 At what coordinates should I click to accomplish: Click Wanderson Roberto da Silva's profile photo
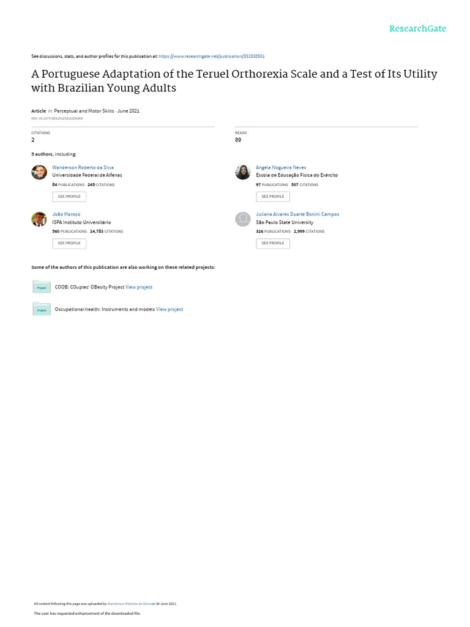(x=39, y=172)
